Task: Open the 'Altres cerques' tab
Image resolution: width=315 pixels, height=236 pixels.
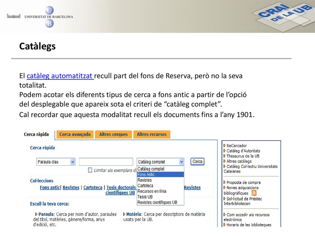Action: click(x=114, y=134)
